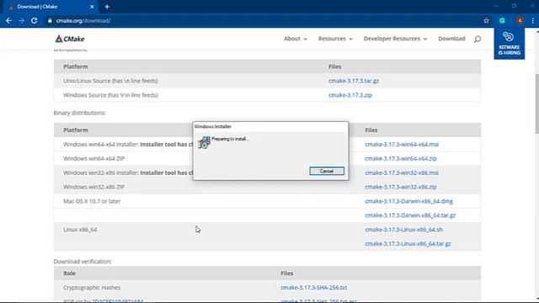539x303 pixels.
Task: Click the browser forward arrow
Action: pyautogui.click(x=21, y=20)
